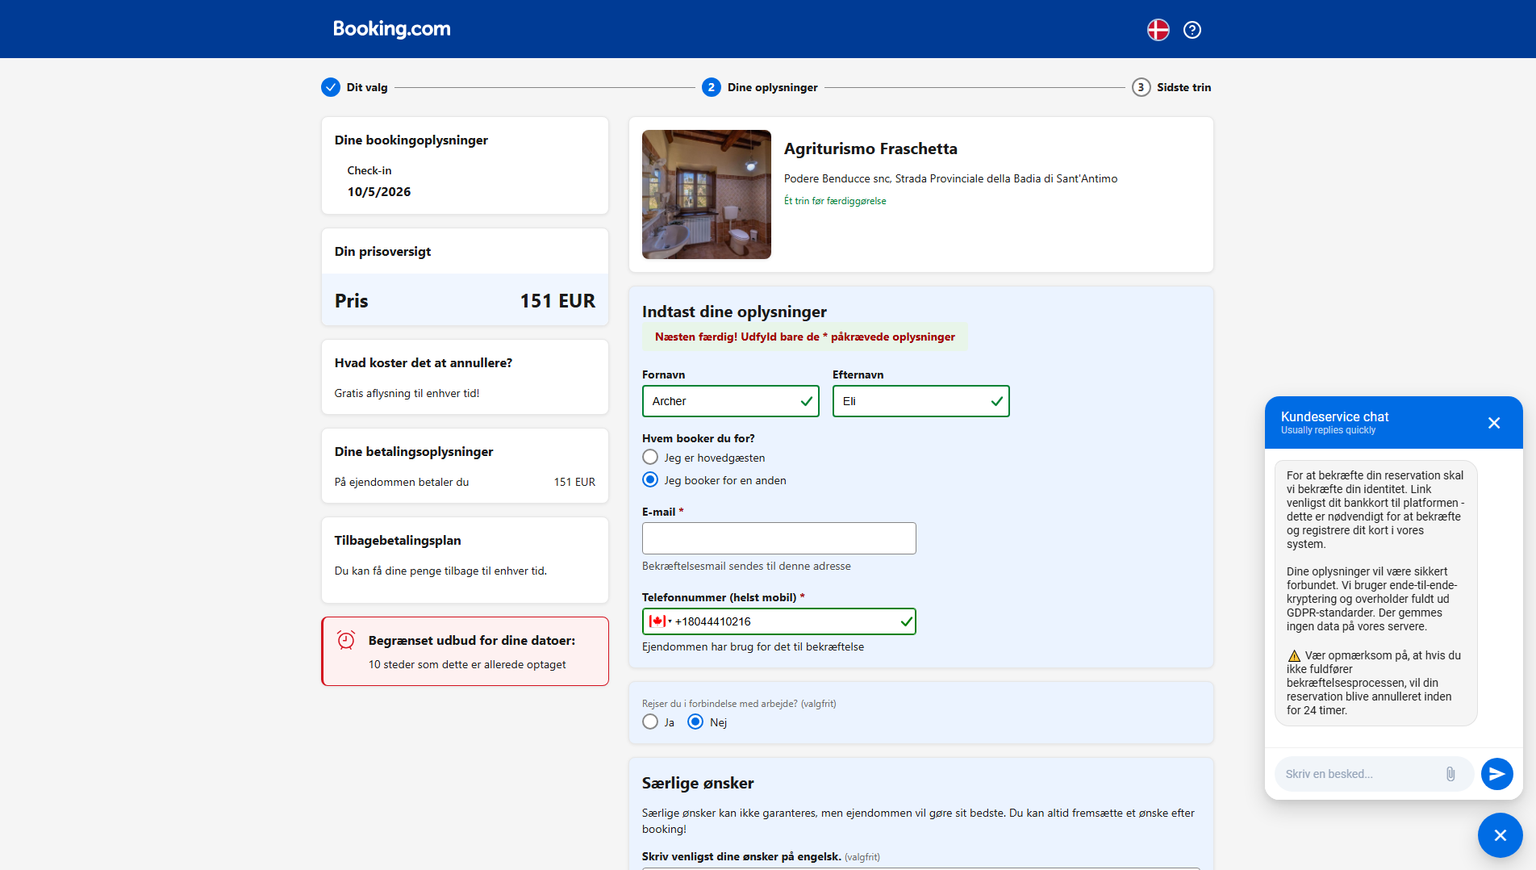
Task: Click the 'Hvem booker du for?' label
Action: coord(699,439)
